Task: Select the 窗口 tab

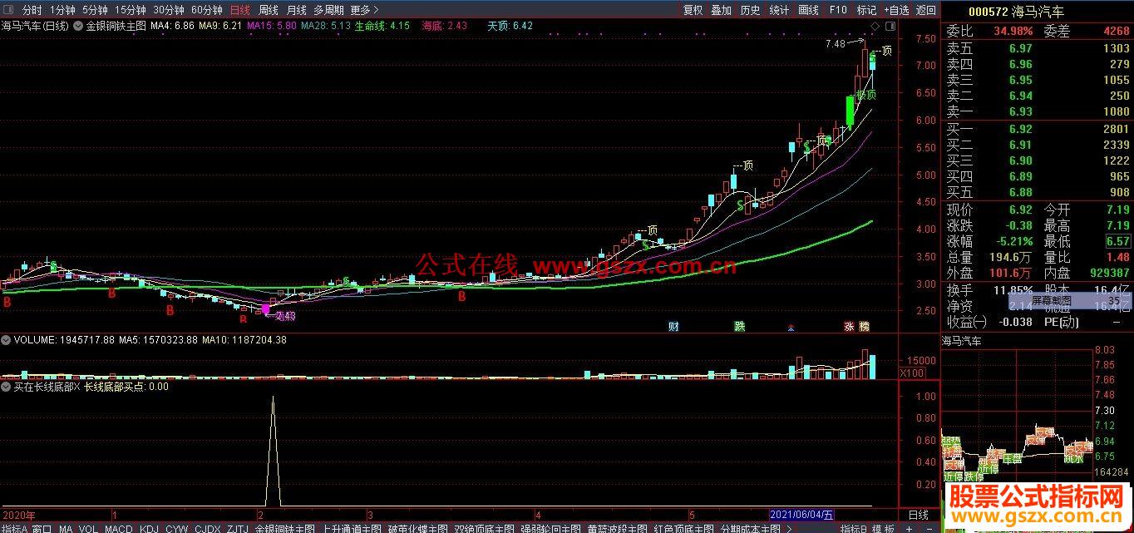Action: click(42, 528)
